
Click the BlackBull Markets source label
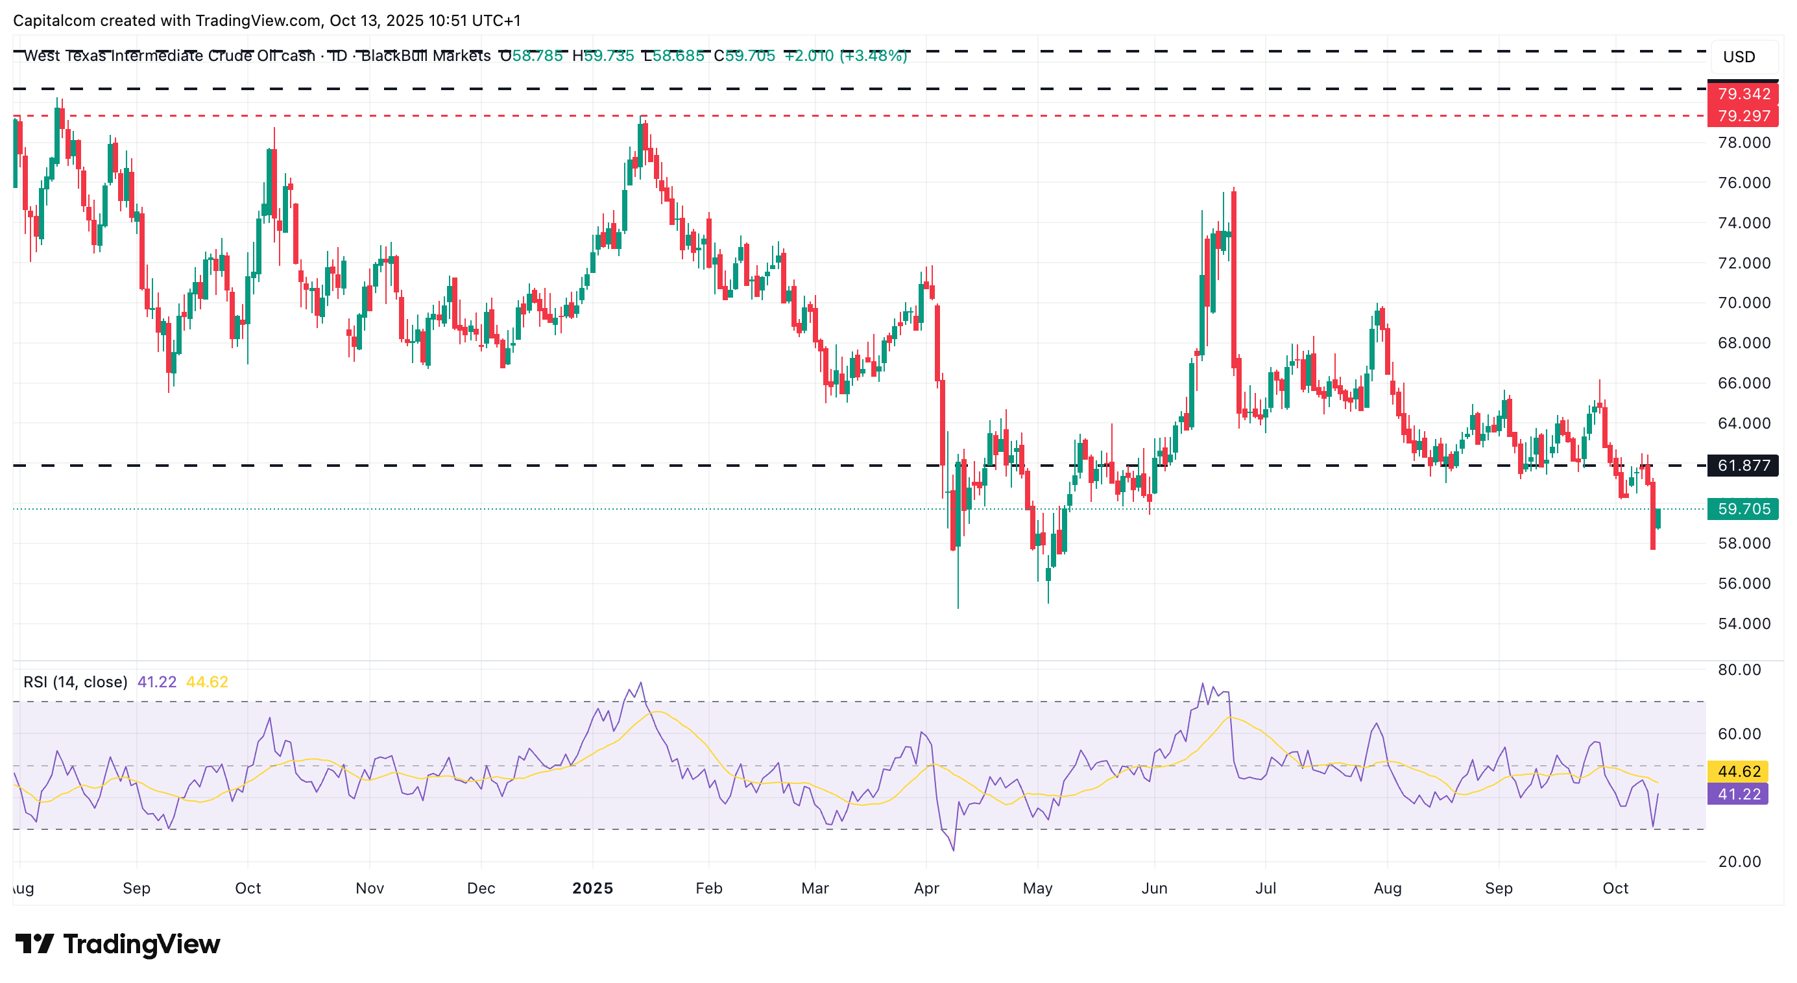426,56
